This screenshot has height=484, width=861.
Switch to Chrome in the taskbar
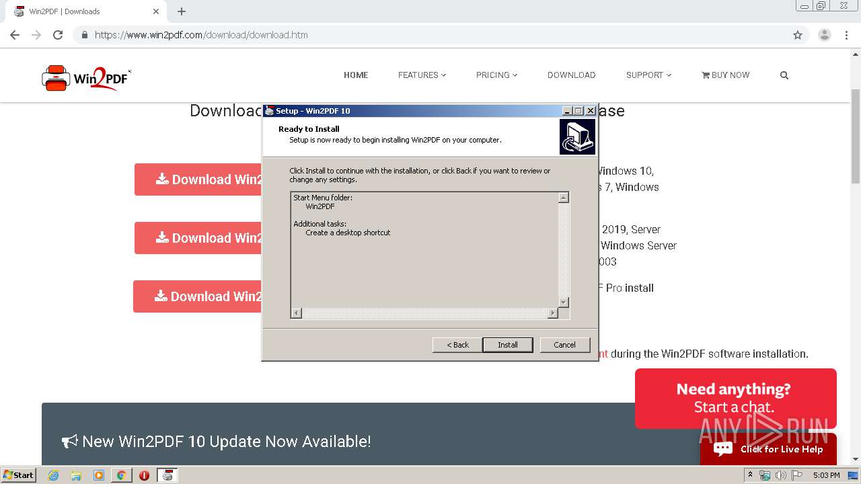pyautogui.click(x=122, y=475)
